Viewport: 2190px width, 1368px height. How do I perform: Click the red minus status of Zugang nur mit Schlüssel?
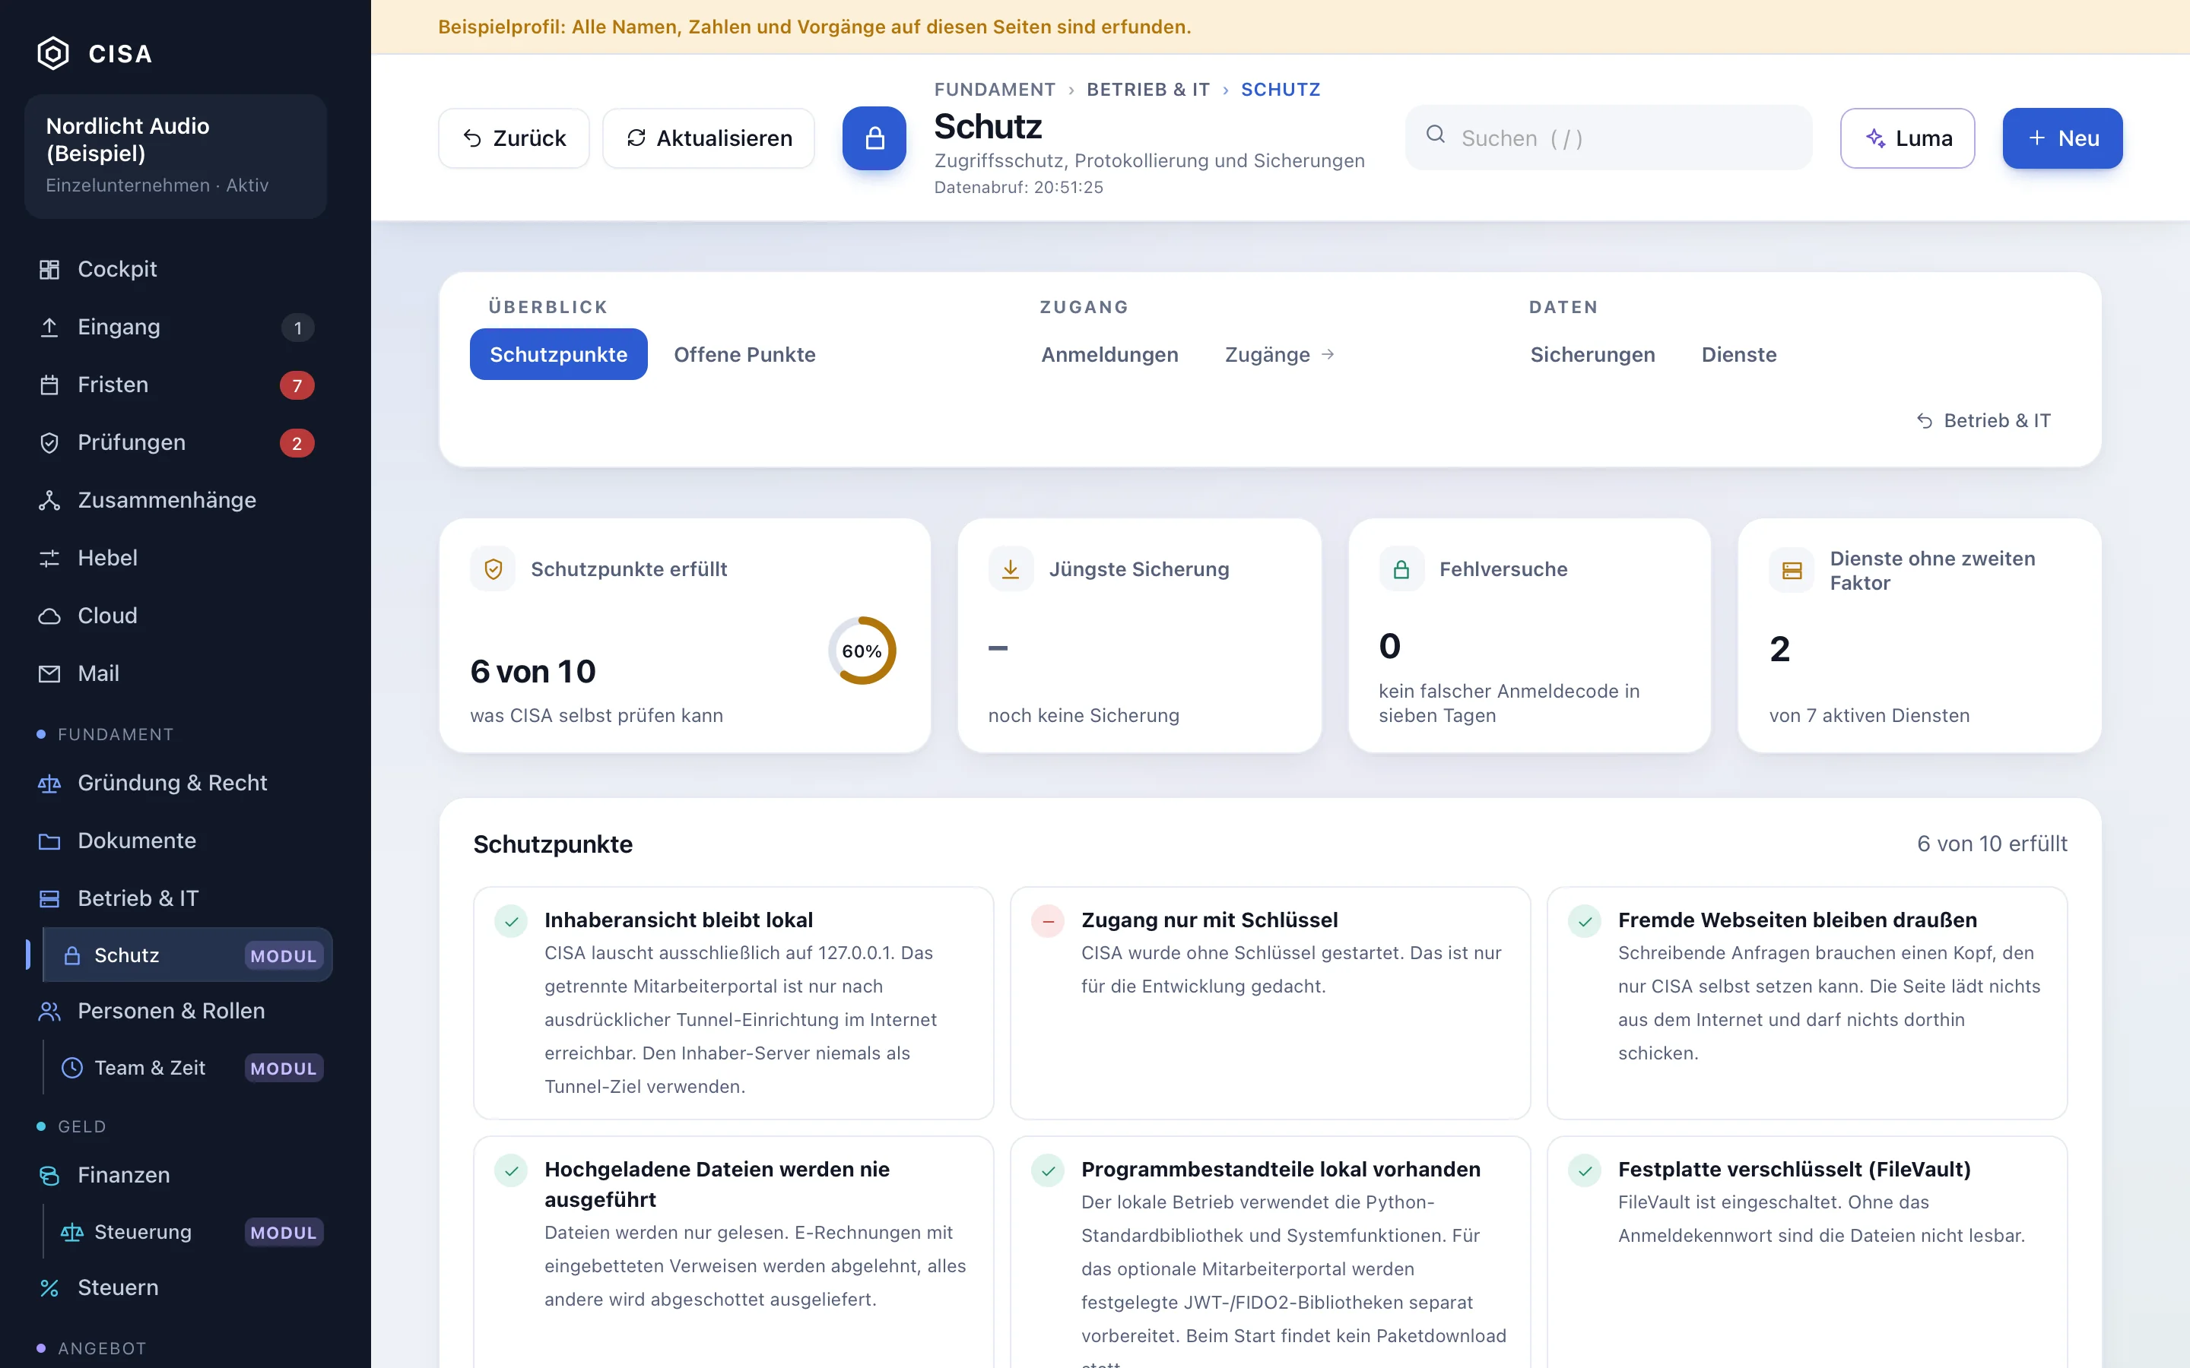point(1048,921)
